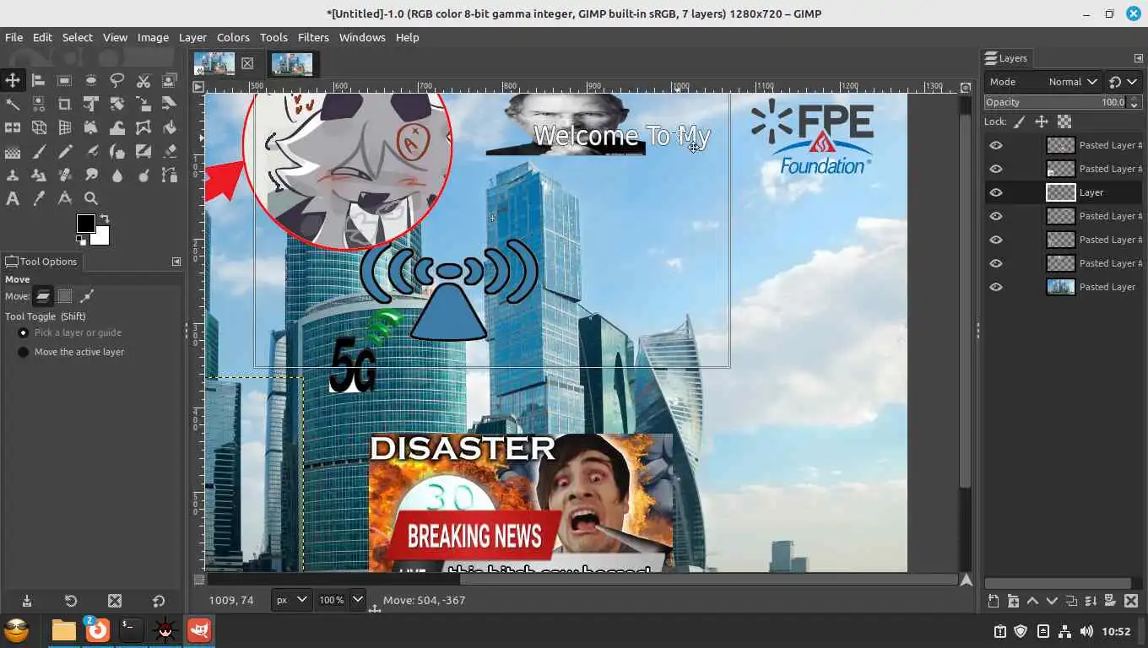Open the px unit dropdown
1148x648 pixels.
[292, 600]
